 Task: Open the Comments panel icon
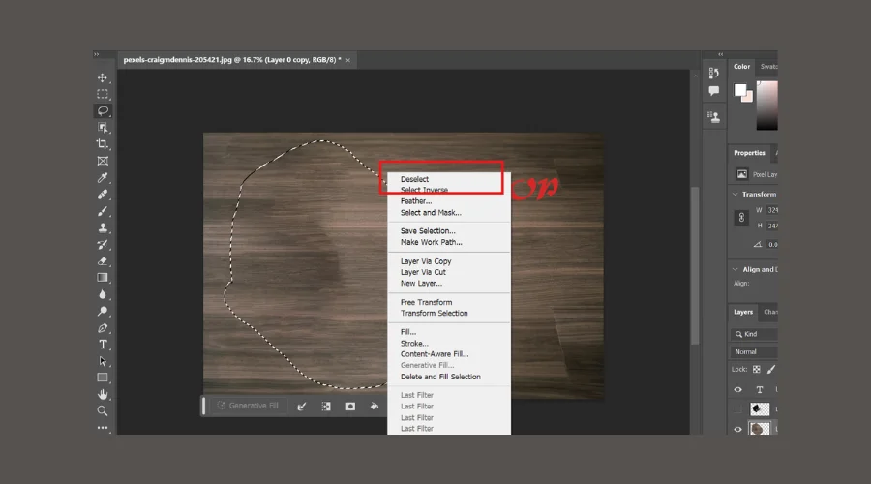click(714, 91)
